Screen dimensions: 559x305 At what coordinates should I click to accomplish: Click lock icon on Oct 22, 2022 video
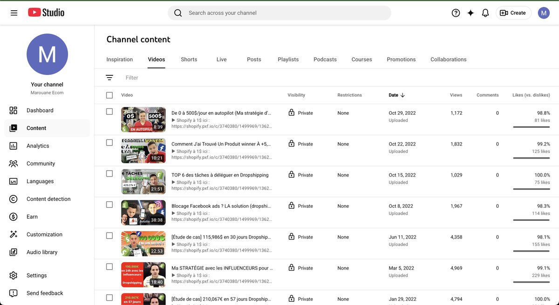pyautogui.click(x=292, y=144)
